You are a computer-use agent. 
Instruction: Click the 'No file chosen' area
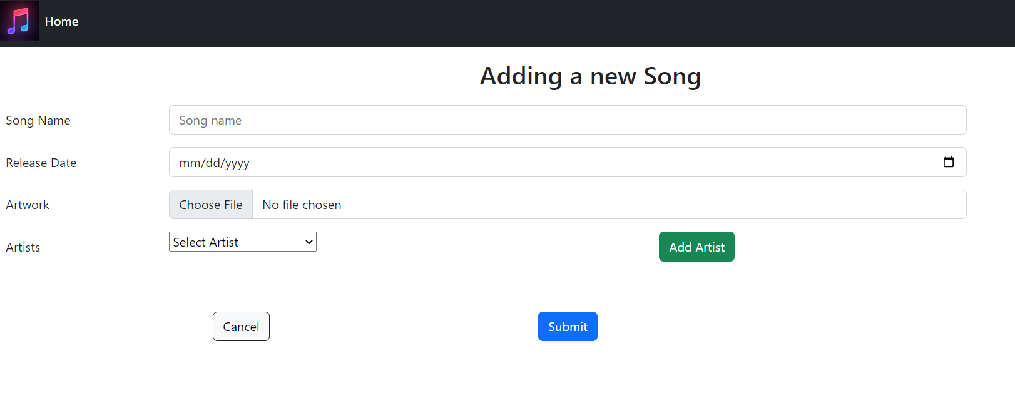(301, 204)
